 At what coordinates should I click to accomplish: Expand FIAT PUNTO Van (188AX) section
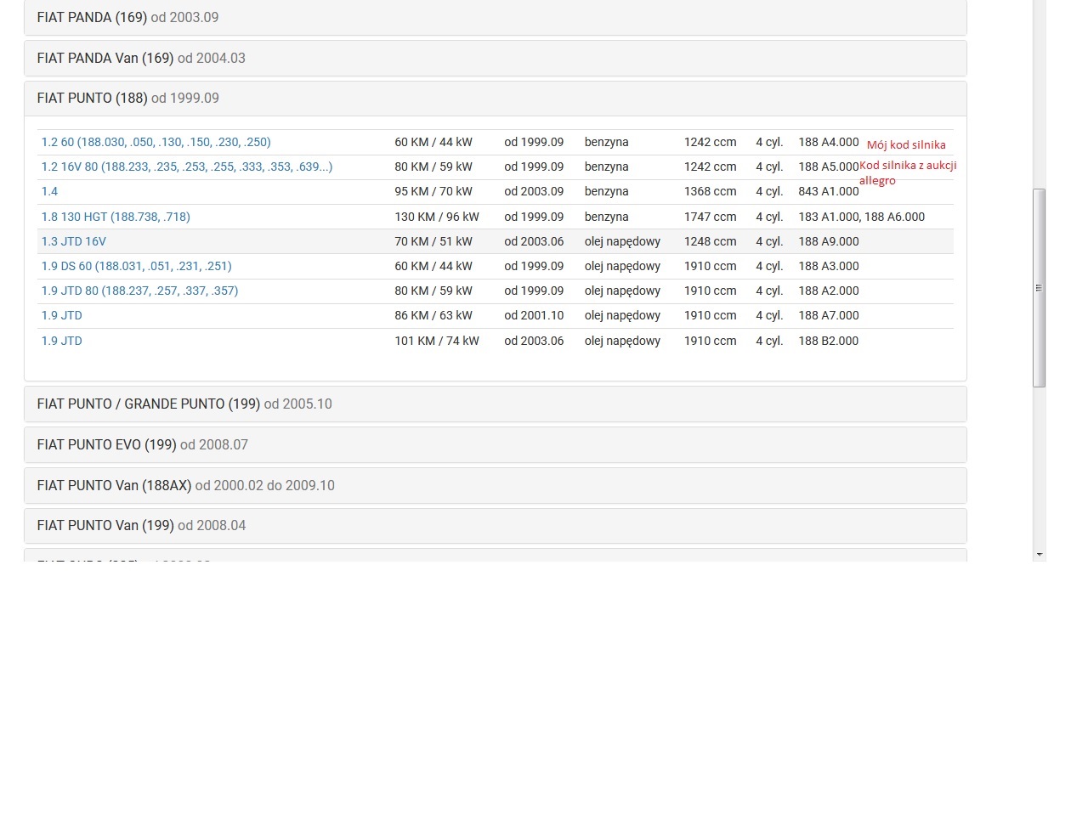click(185, 485)
